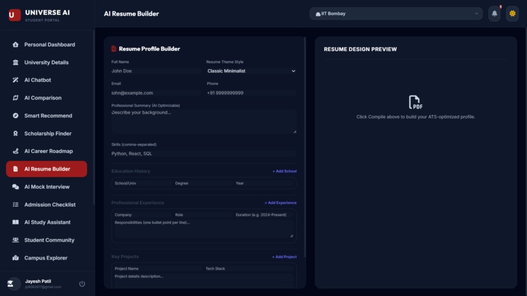Open Admission Checklist from sidebar
The height and width of the screenshot is (296, 527).
coord(46,205)
